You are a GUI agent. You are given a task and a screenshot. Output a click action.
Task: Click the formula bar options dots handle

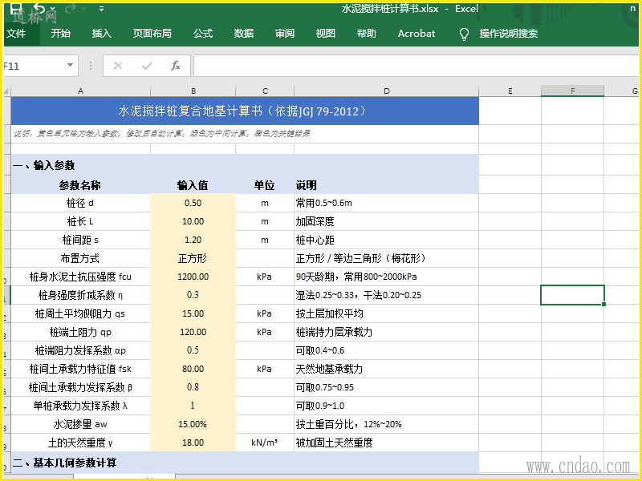click(x=91, y=66)
